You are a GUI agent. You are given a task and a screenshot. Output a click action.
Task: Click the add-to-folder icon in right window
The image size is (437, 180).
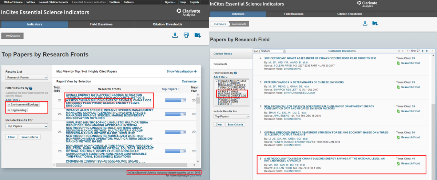point(375,23)
